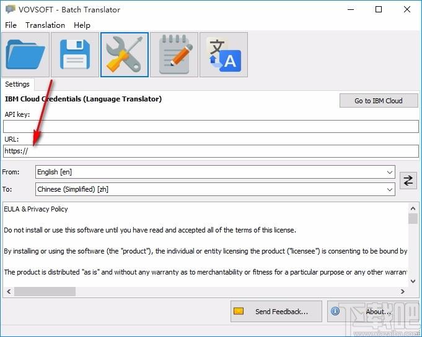Open settings via wrench and screwdriver icon
The height and width of the screenshot is (337, 422).
[125, 54]
